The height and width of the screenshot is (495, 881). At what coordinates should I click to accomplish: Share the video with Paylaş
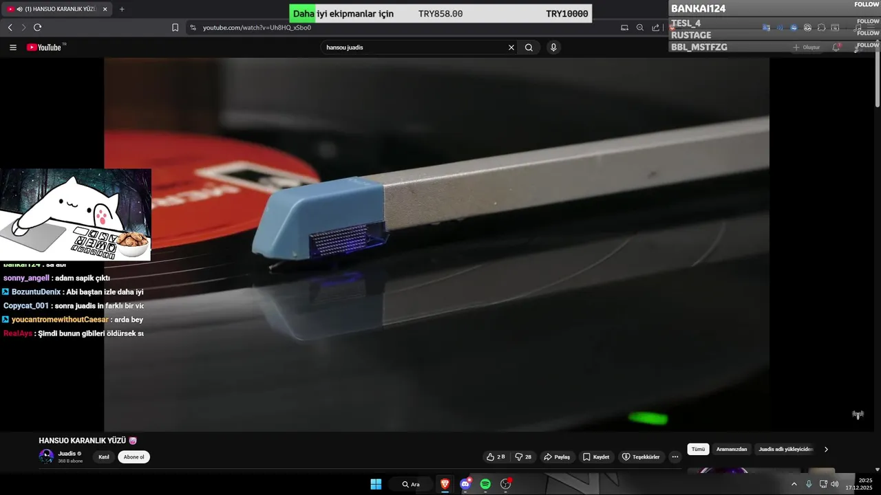click(x=557, y=456)
